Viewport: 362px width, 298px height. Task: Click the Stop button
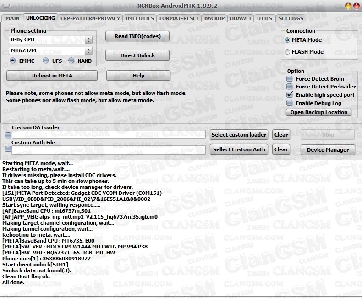tap(328, 135)
